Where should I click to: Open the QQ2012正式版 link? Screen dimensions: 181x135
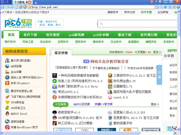(x=82, y=104)
